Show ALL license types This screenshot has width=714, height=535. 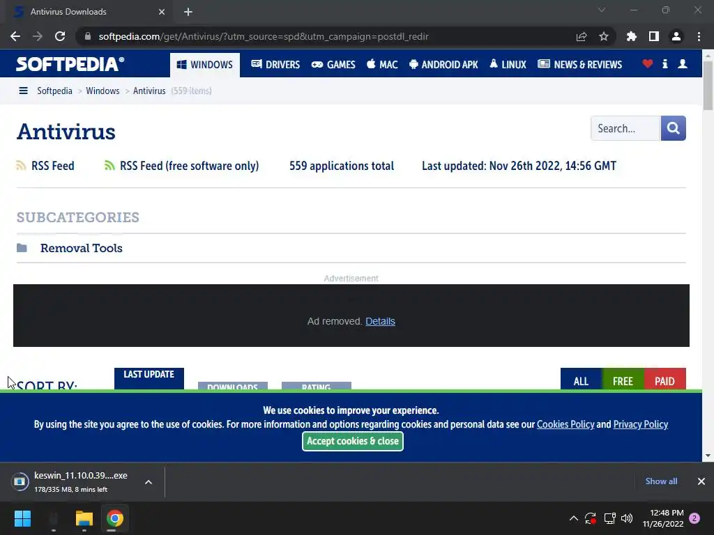coord(581,379)
